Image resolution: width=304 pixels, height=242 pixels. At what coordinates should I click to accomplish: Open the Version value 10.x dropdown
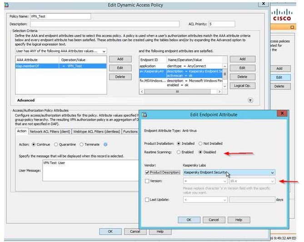252,181
